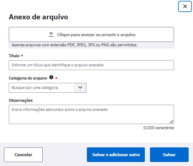Click the red asterisk beside Categoria

click(56, 78)
